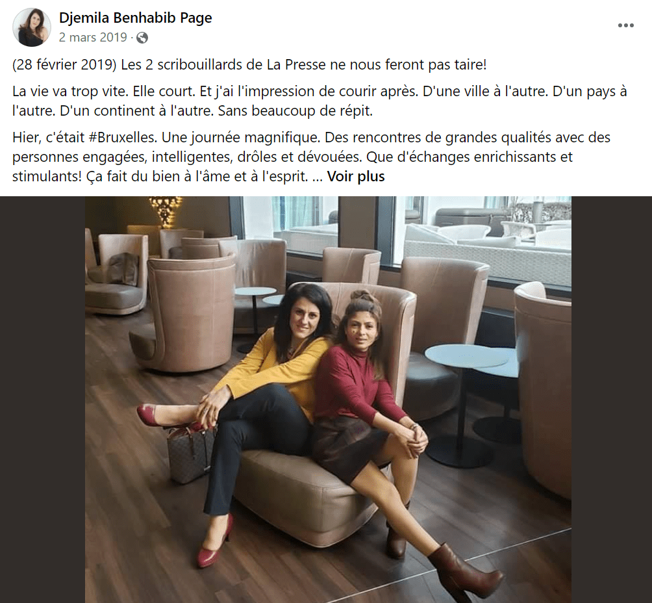The image size is (652, 603).
Task: Click the red high-heel shoe on the floor
Action: [215, 543]
